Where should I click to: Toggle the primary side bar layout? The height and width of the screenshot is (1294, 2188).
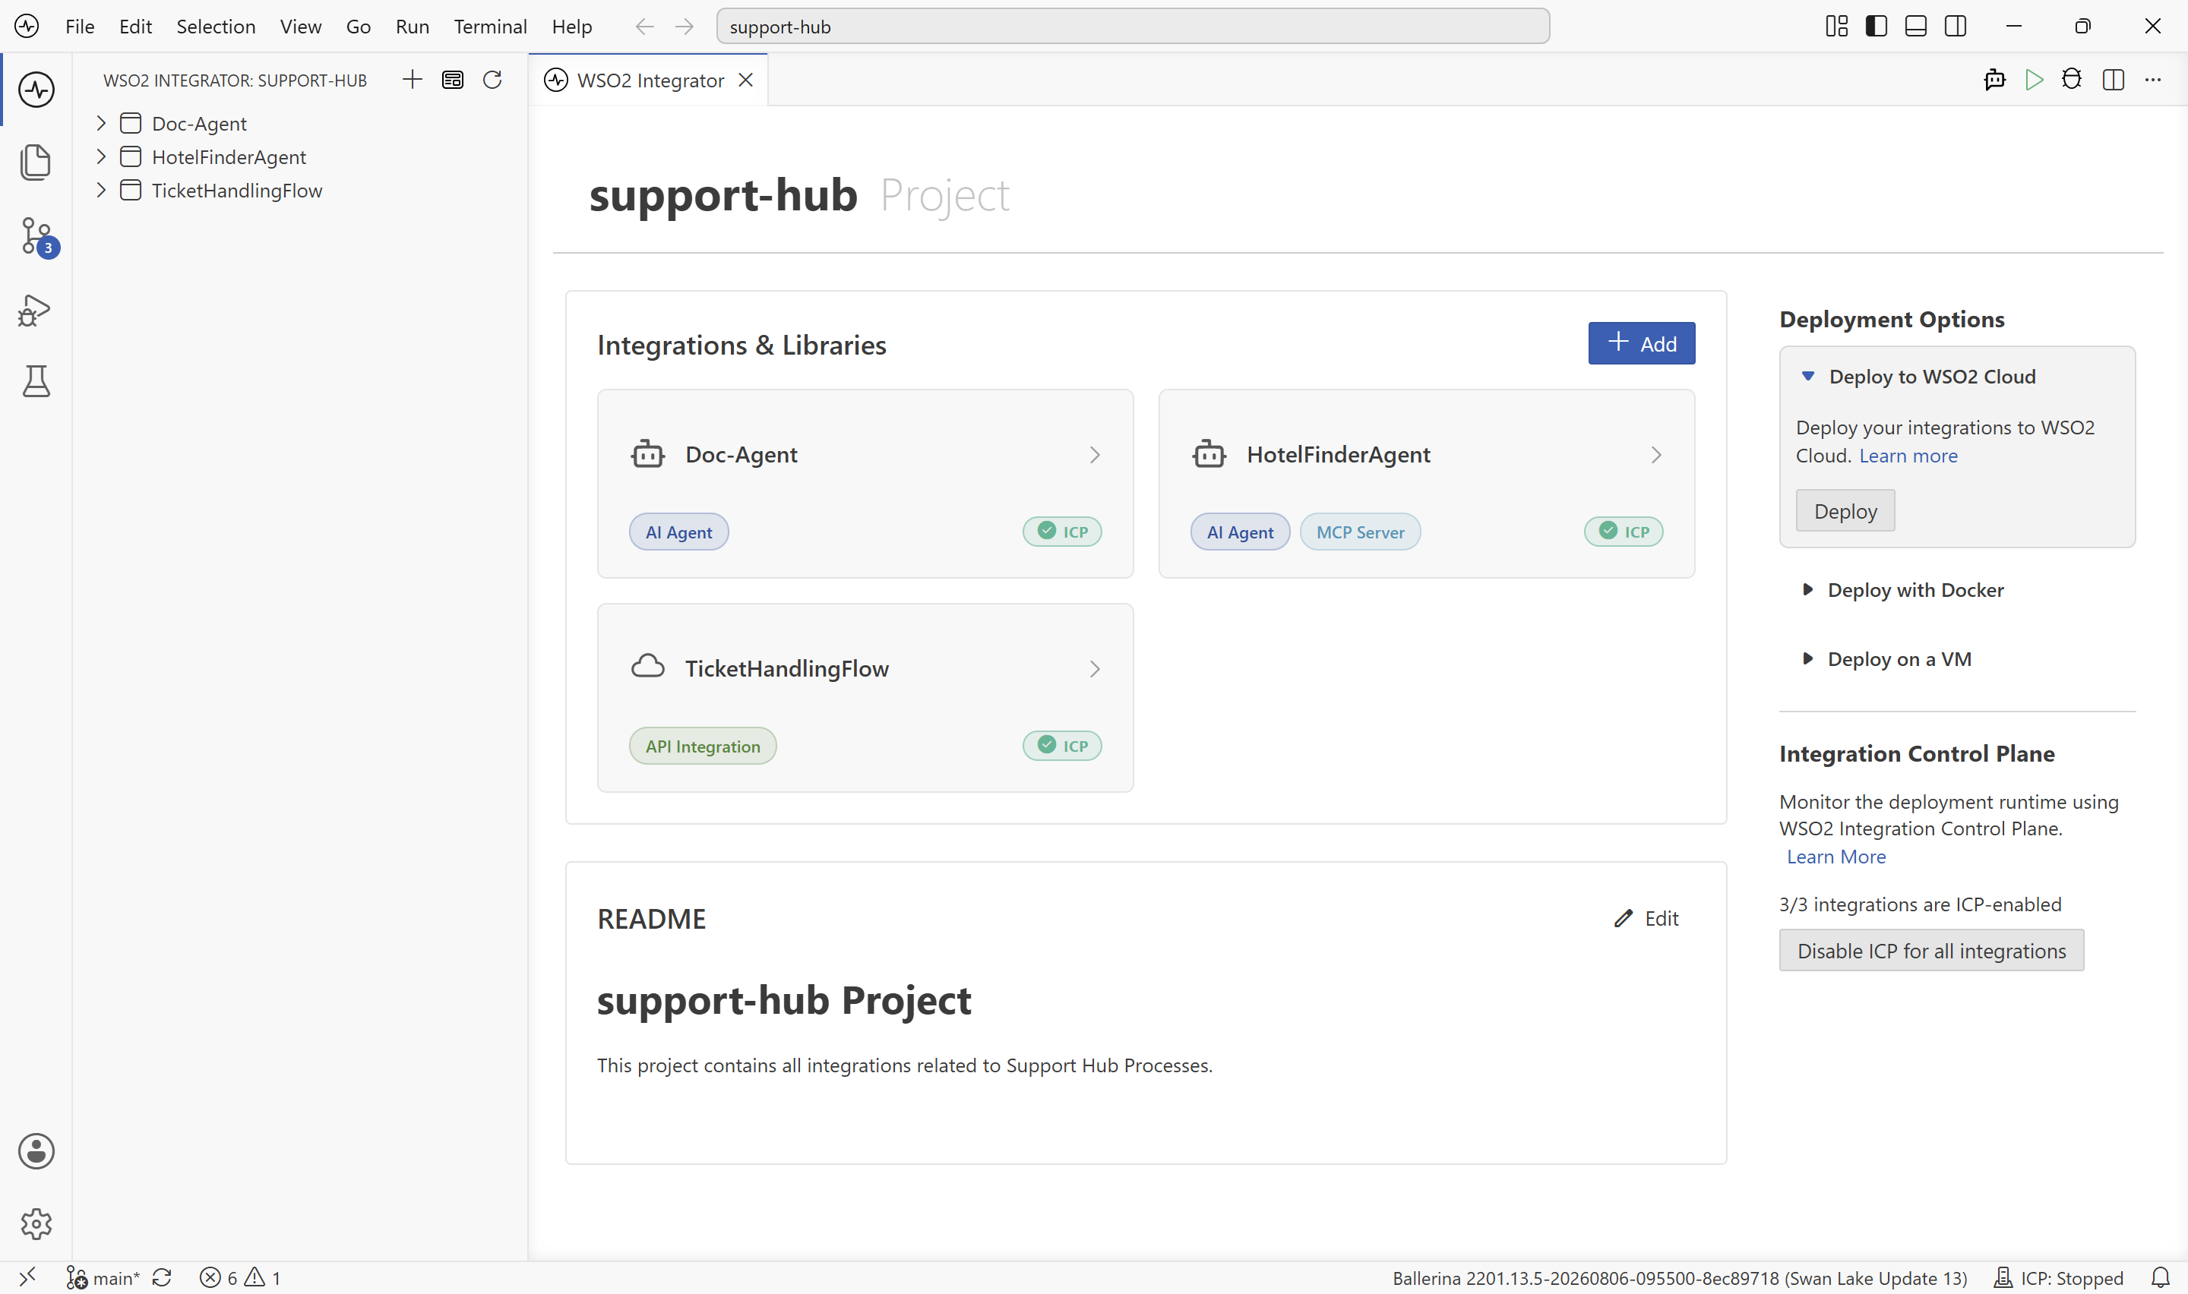pos(1877,26)
